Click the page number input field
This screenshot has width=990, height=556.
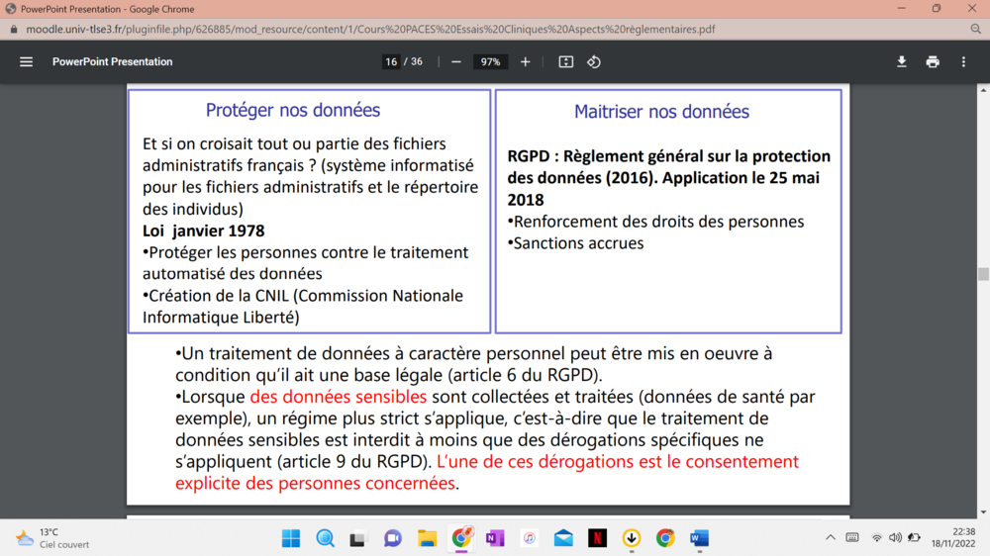point(392,61)
